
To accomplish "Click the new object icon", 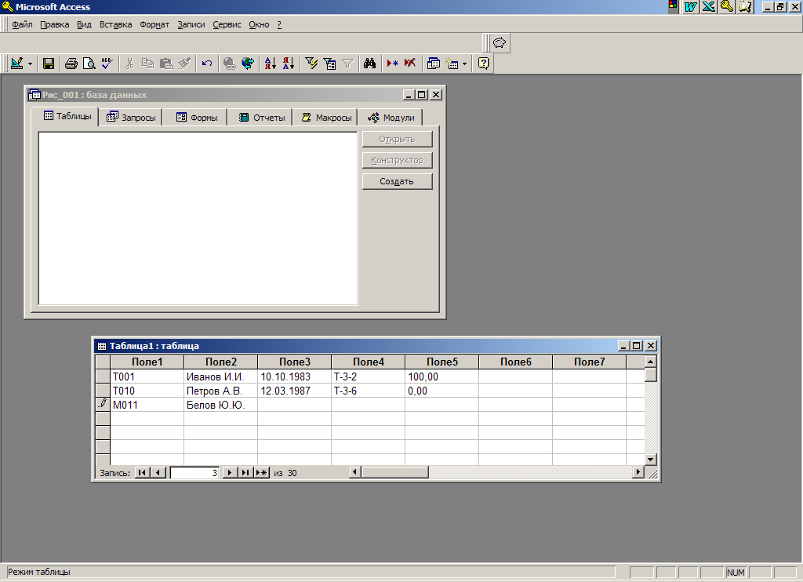I will tap(452, 64).
